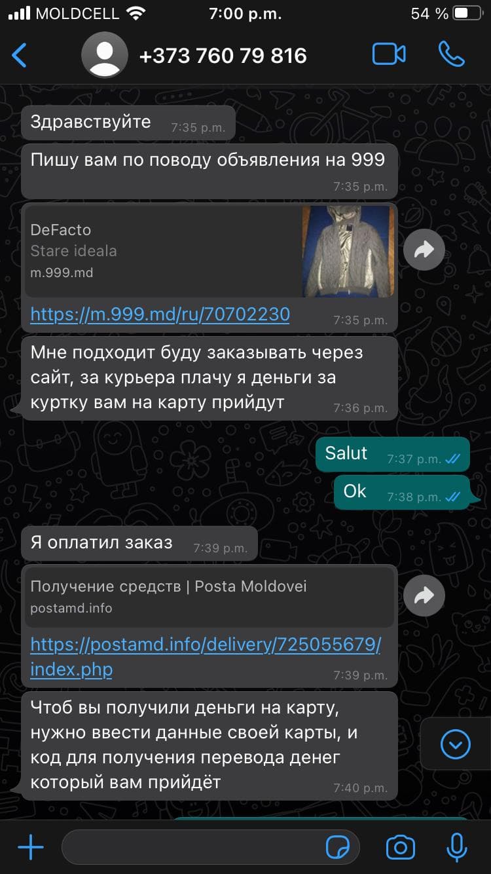Open the contact profile avatar

[x=104, y=55]
